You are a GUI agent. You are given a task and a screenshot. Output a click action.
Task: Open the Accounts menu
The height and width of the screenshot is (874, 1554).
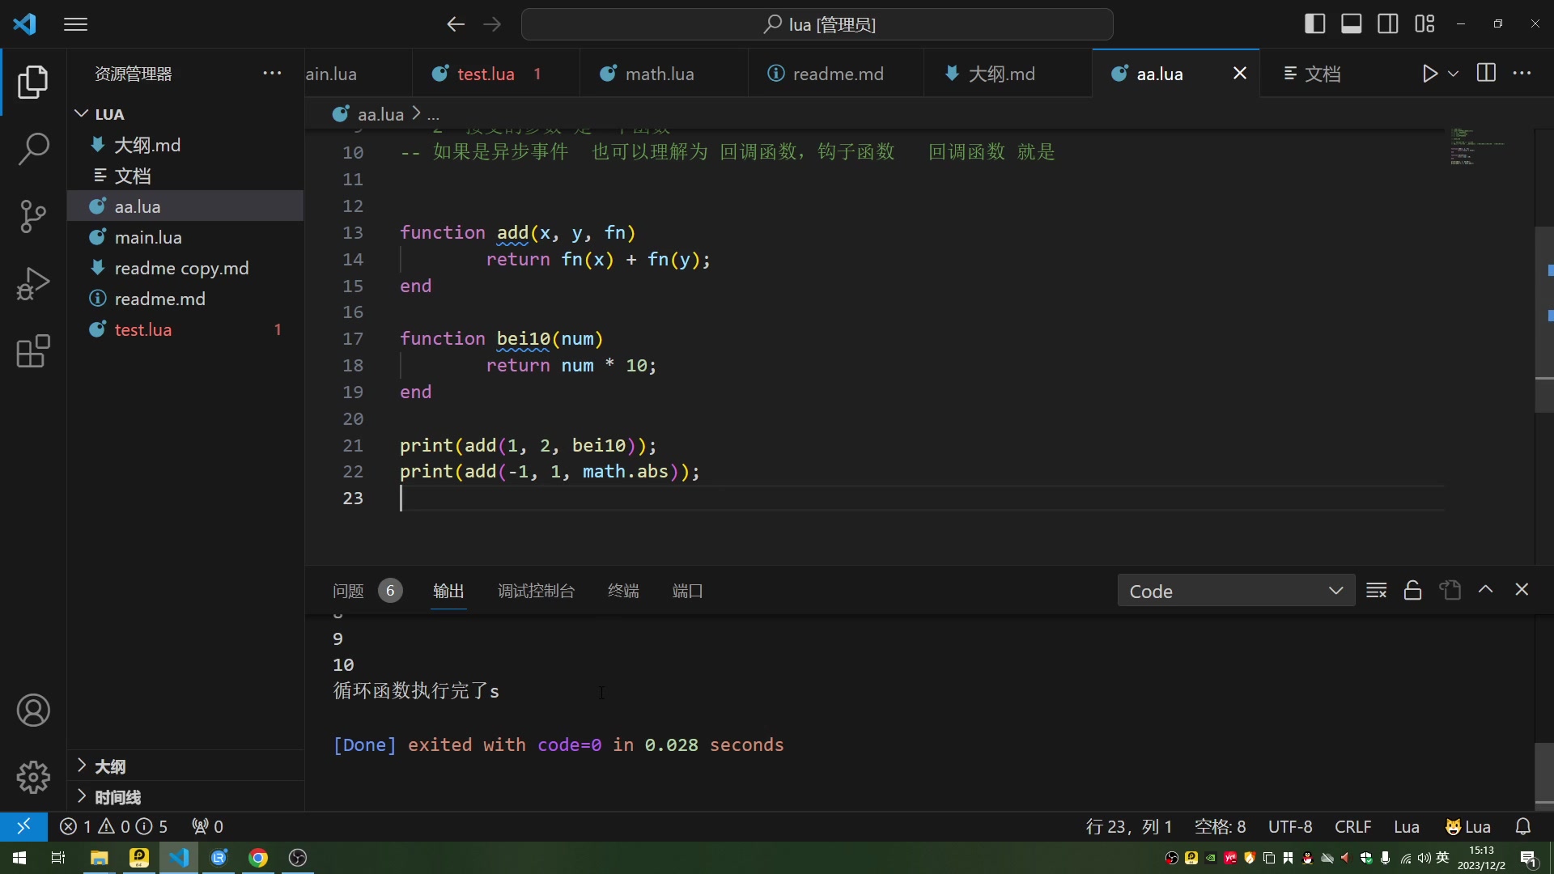point(33,711)
